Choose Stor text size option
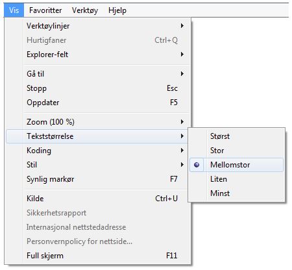The height and width of the screenshot is (270, 292). point(237,151)
